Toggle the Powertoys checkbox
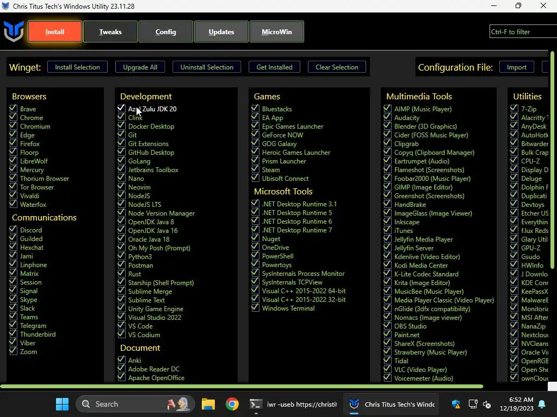Viewport: 557px width, 417px height. point(255,264)
